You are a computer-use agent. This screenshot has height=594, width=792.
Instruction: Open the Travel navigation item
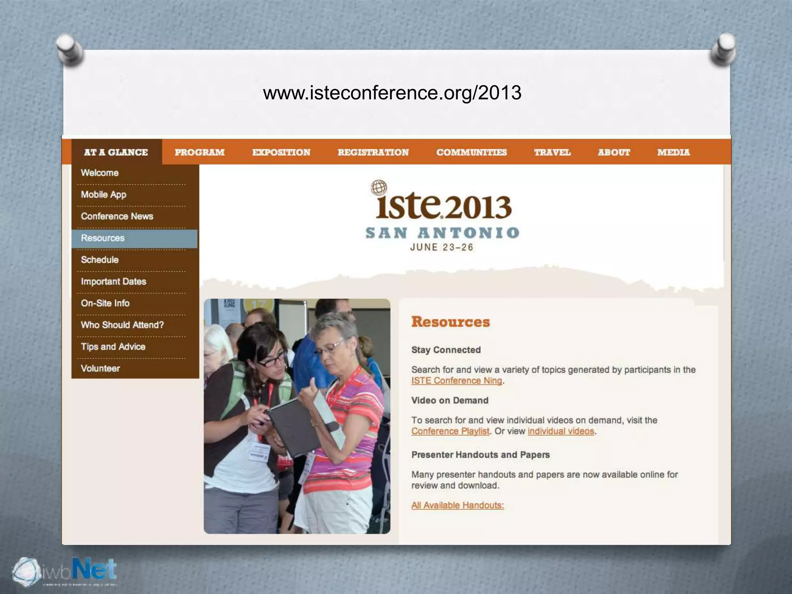point(552,152)
